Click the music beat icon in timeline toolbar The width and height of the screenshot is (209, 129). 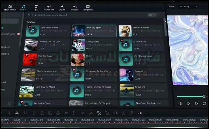tap(140, 113)
